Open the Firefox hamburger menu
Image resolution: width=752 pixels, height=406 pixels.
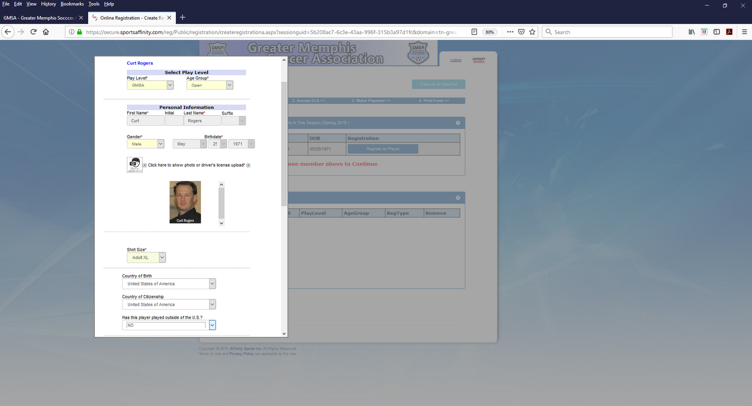tap(744, 32)
